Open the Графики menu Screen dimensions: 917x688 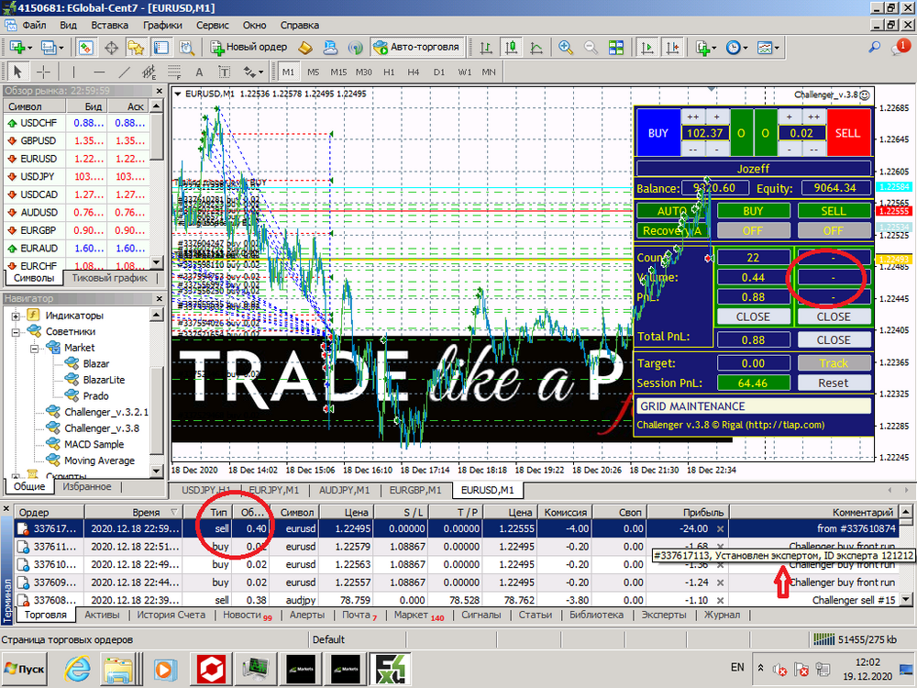tap(162, 25)
